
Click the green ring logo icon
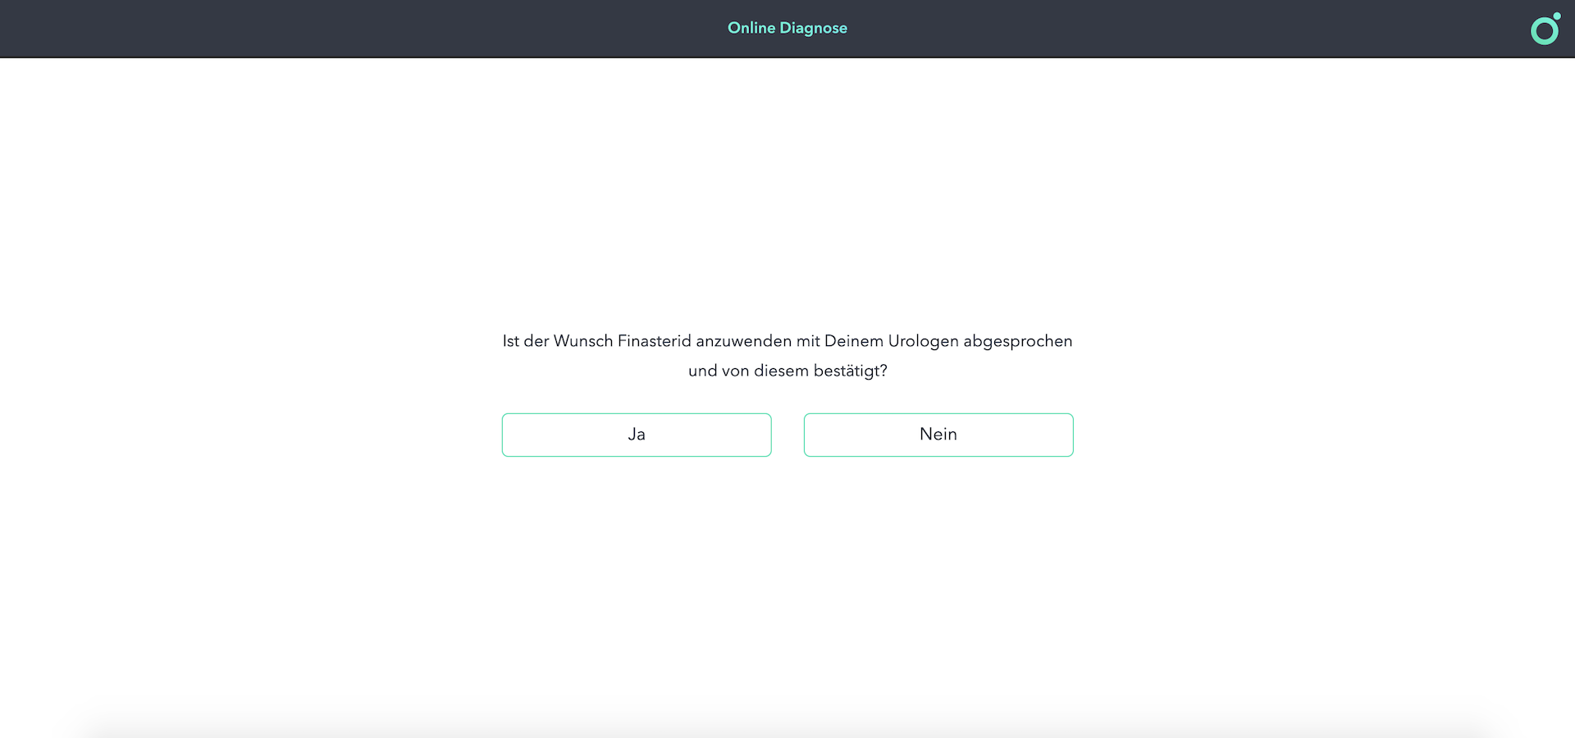1544,31
